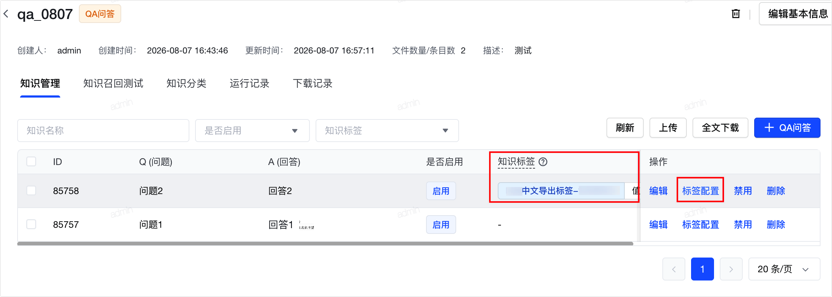Click 删除 for row 85758
The image size is (832, 297).
(x=776, y=191)
